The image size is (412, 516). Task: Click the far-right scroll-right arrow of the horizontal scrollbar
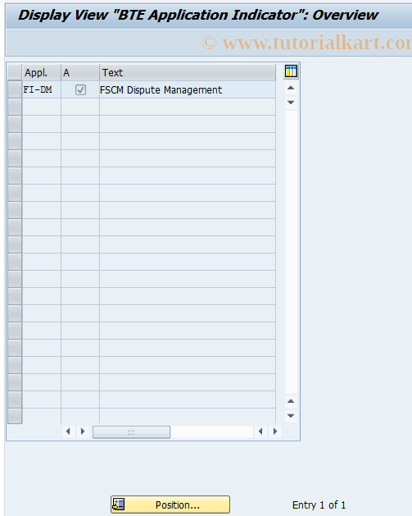click(275, 432)
